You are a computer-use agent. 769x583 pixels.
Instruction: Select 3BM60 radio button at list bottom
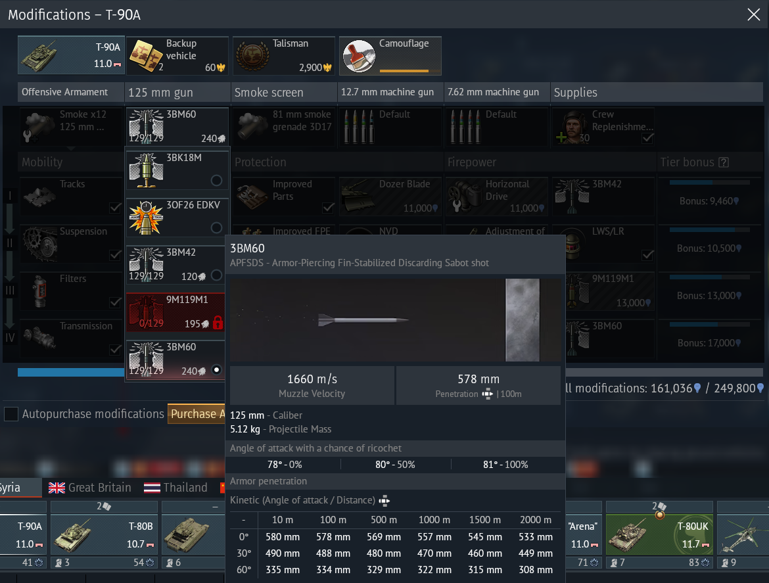pyautogui.click(x=216, y=369)
